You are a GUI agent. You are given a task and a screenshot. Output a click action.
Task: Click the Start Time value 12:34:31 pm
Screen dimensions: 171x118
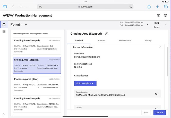click(87, 57)
